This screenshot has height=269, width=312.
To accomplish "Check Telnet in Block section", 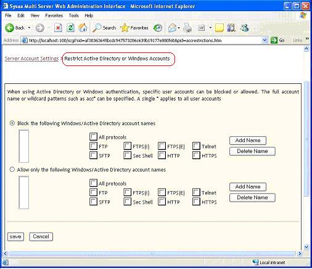I will 196,146.
